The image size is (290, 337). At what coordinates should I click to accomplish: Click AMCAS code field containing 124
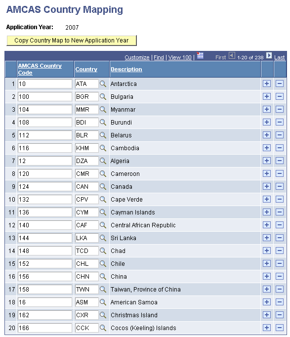click(45, 187)
